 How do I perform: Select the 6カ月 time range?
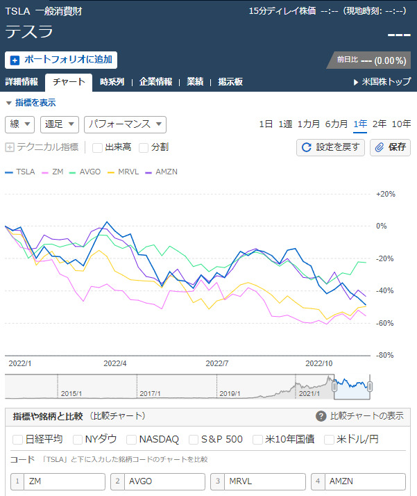click(x=337, y=124)
